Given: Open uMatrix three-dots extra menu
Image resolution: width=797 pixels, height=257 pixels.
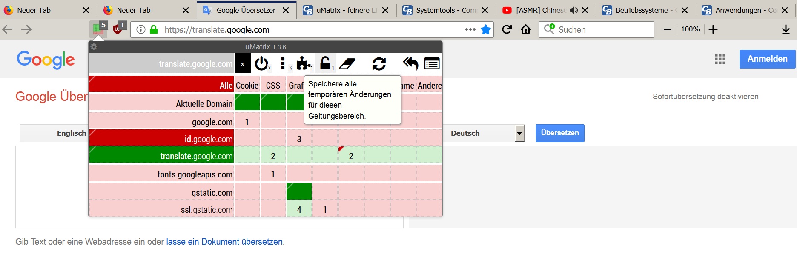Looking at the screenshot, I should point(283,63).
